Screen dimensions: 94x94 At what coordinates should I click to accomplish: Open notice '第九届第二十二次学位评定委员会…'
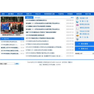pyautogui.click(x=43, y=23)
